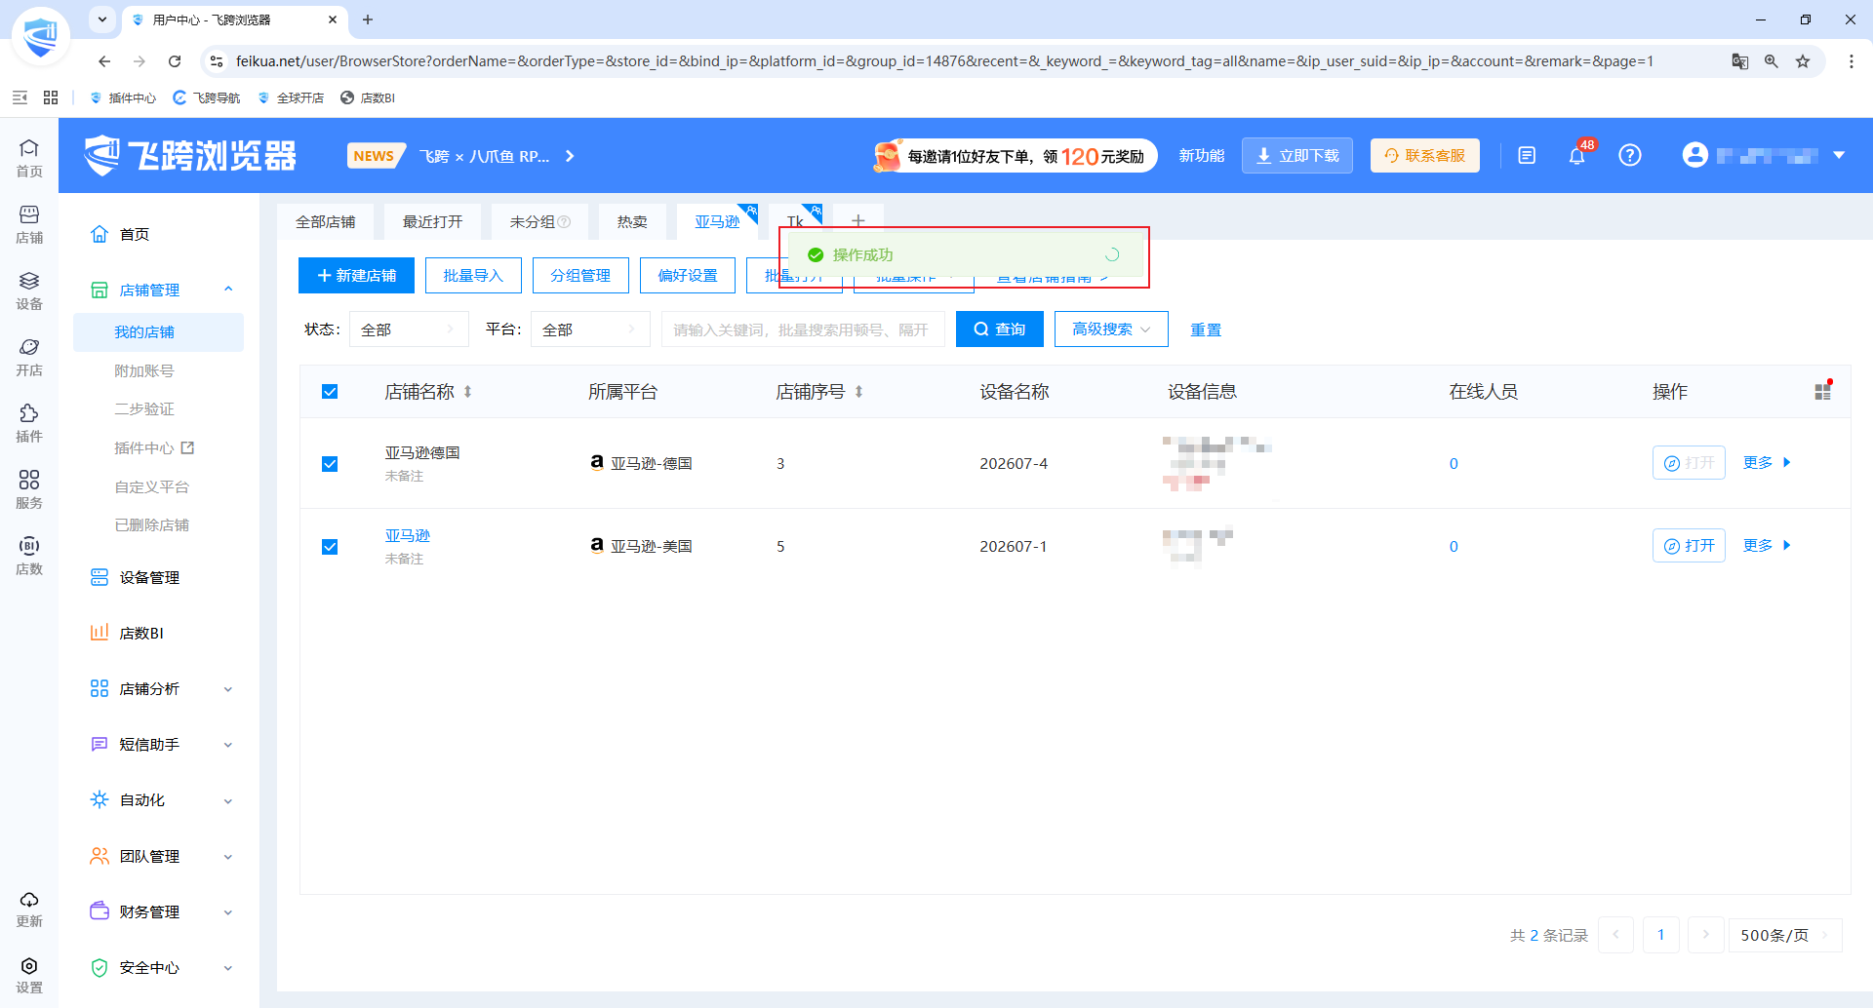Select the 亚马逊 group tab
The image size is (1873, 1008).
tap(718, 222)
